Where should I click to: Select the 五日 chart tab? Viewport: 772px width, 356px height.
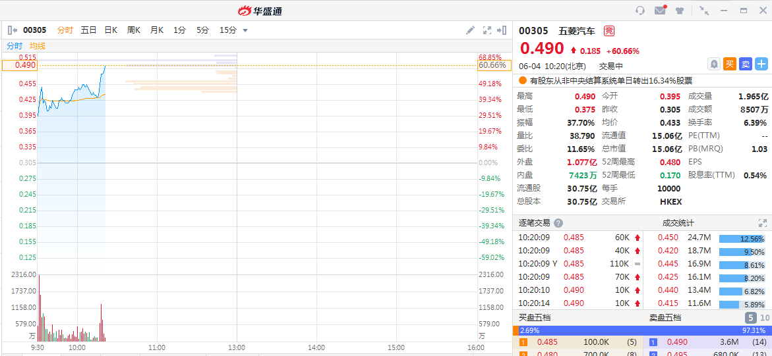pos(88,30)
